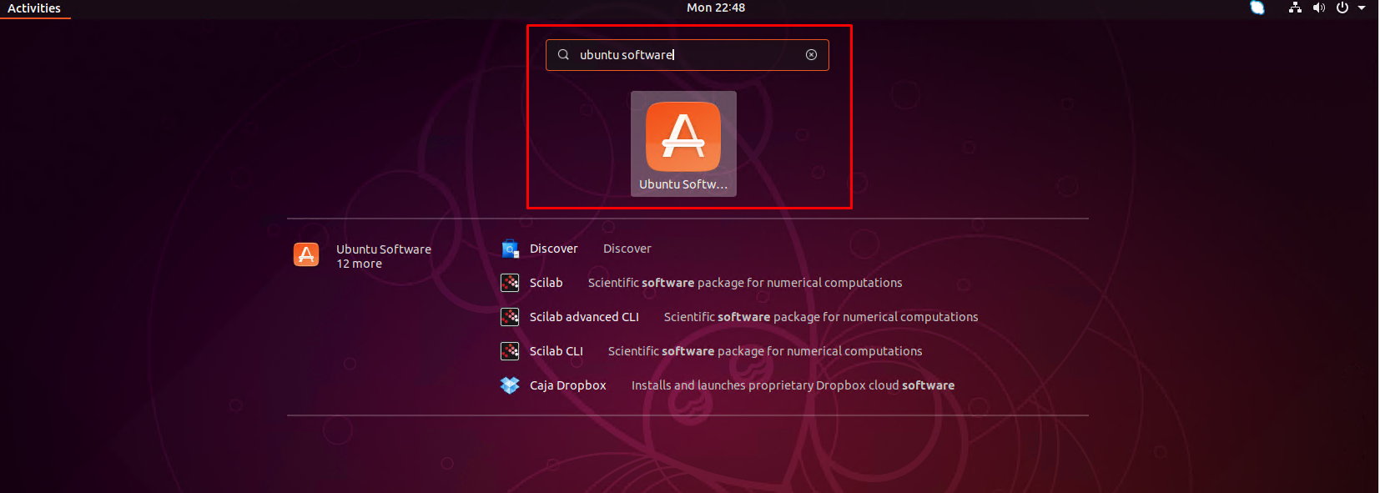Click the power icon in the top bar
The height and width of the screenshot is (493, 1380).
tap(1342, 8)
